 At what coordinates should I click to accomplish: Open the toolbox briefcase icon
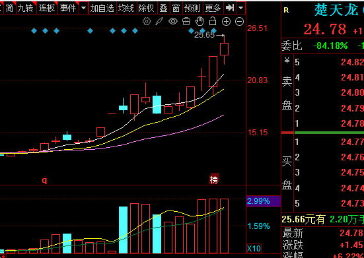coord(186,22)
